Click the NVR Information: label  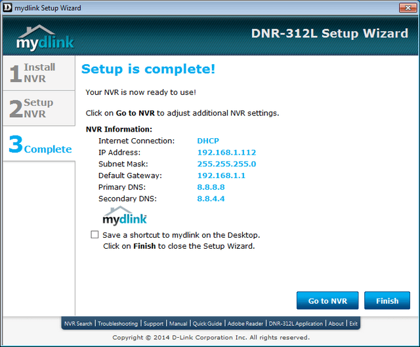(119, 129)
